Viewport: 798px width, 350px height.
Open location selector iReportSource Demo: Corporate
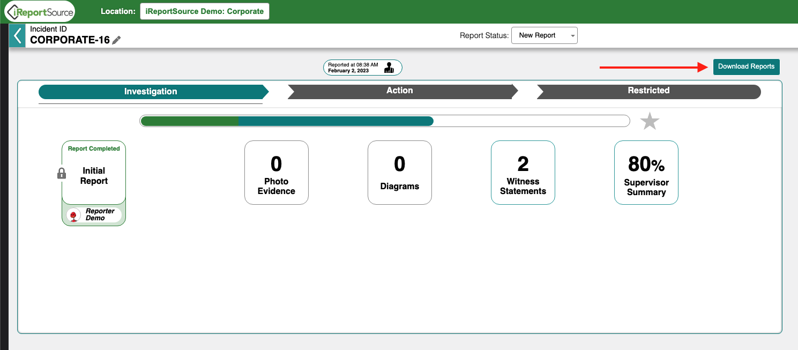205,11
